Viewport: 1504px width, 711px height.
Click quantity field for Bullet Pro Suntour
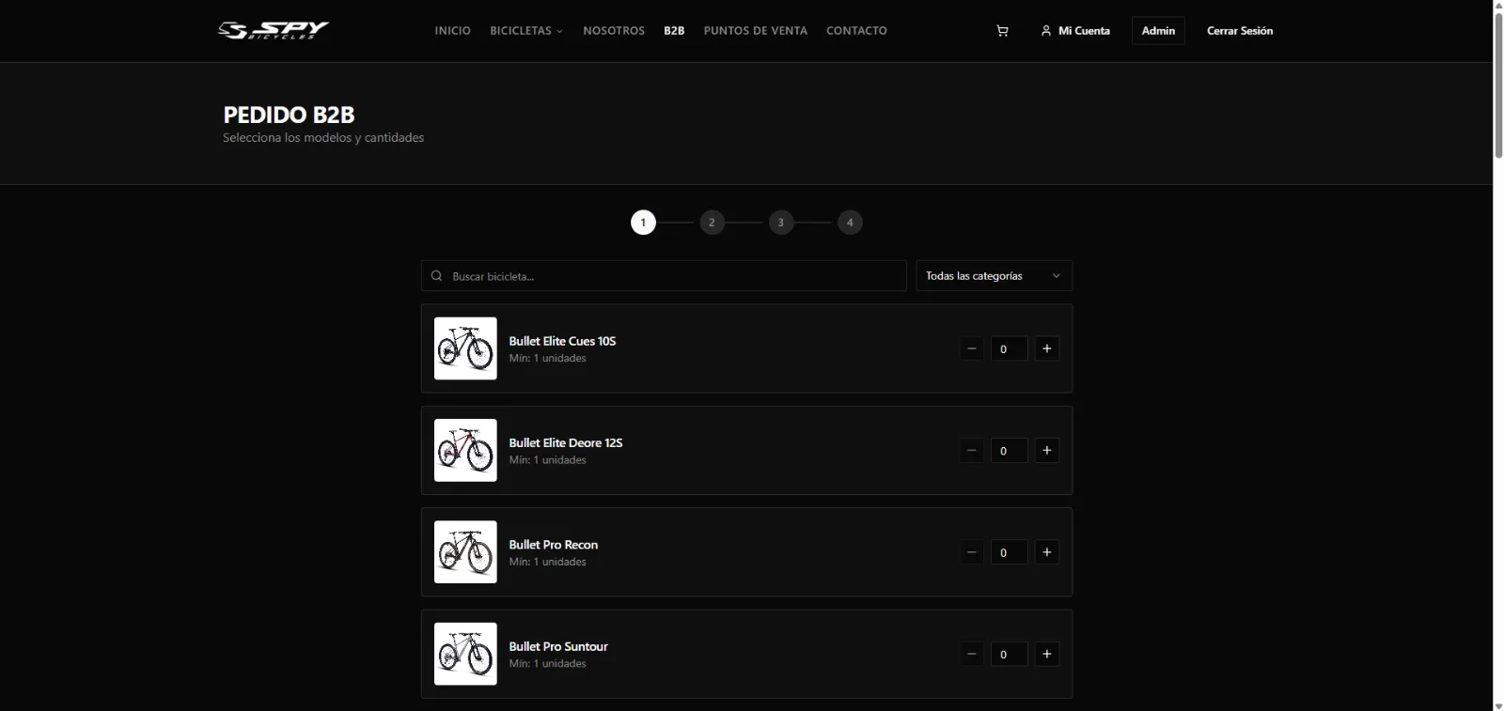point(1009,654)
